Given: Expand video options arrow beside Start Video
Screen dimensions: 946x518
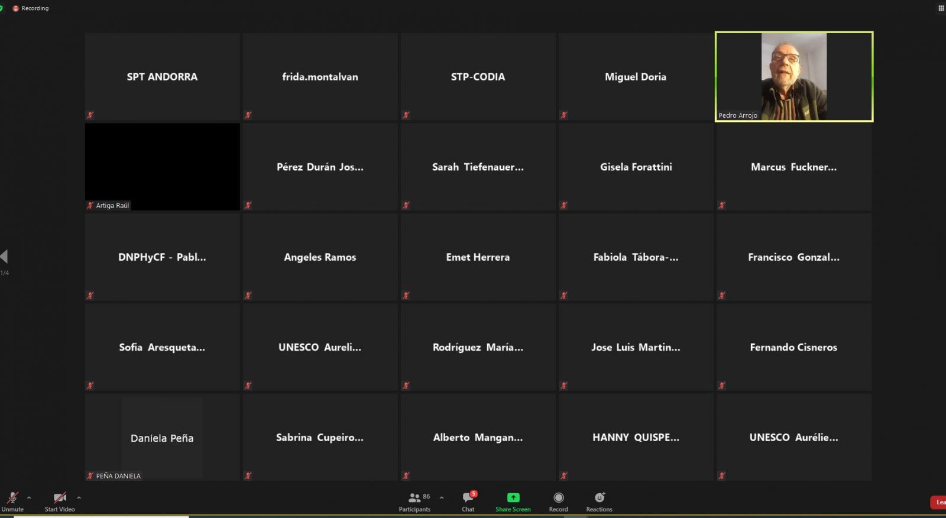Looking at the screenshot, I should (79, 497).
